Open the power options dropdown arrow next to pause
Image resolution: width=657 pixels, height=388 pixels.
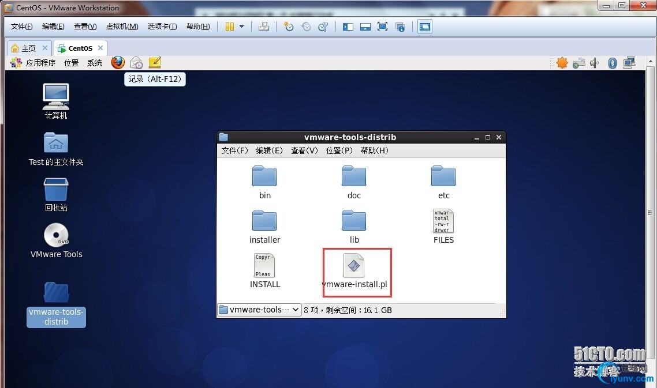point(242,27)
